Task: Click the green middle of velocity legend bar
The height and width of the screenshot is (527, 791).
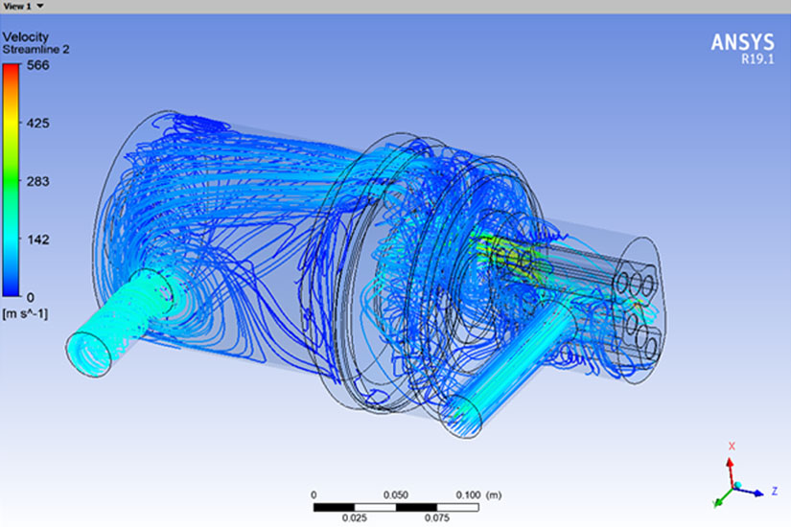Action: tap(11, 182)
